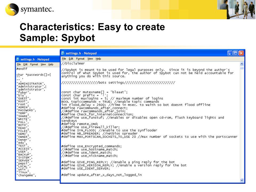
Task: Click the //Disclaimer line
Action: pos(73,63)
